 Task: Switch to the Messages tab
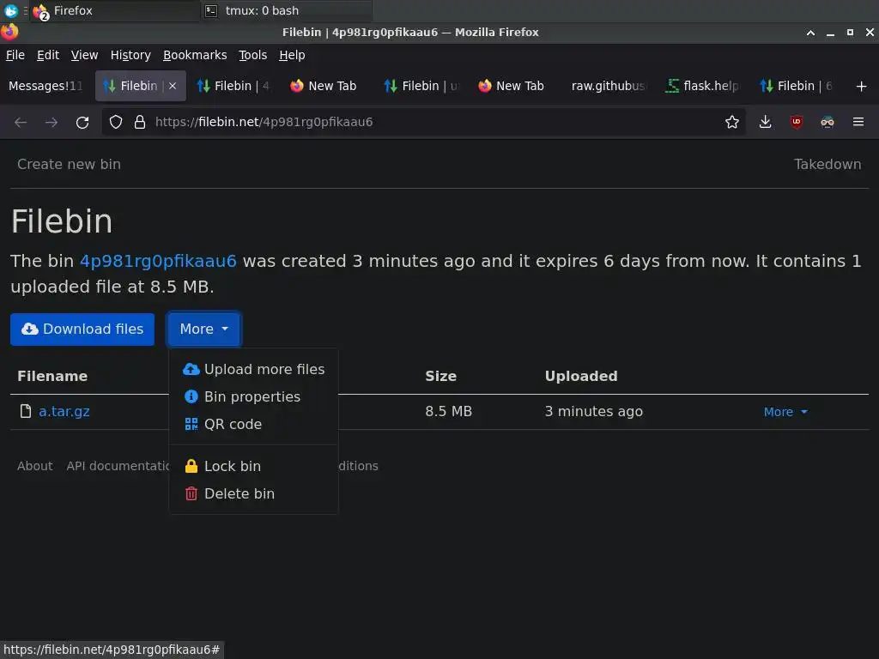46,86
